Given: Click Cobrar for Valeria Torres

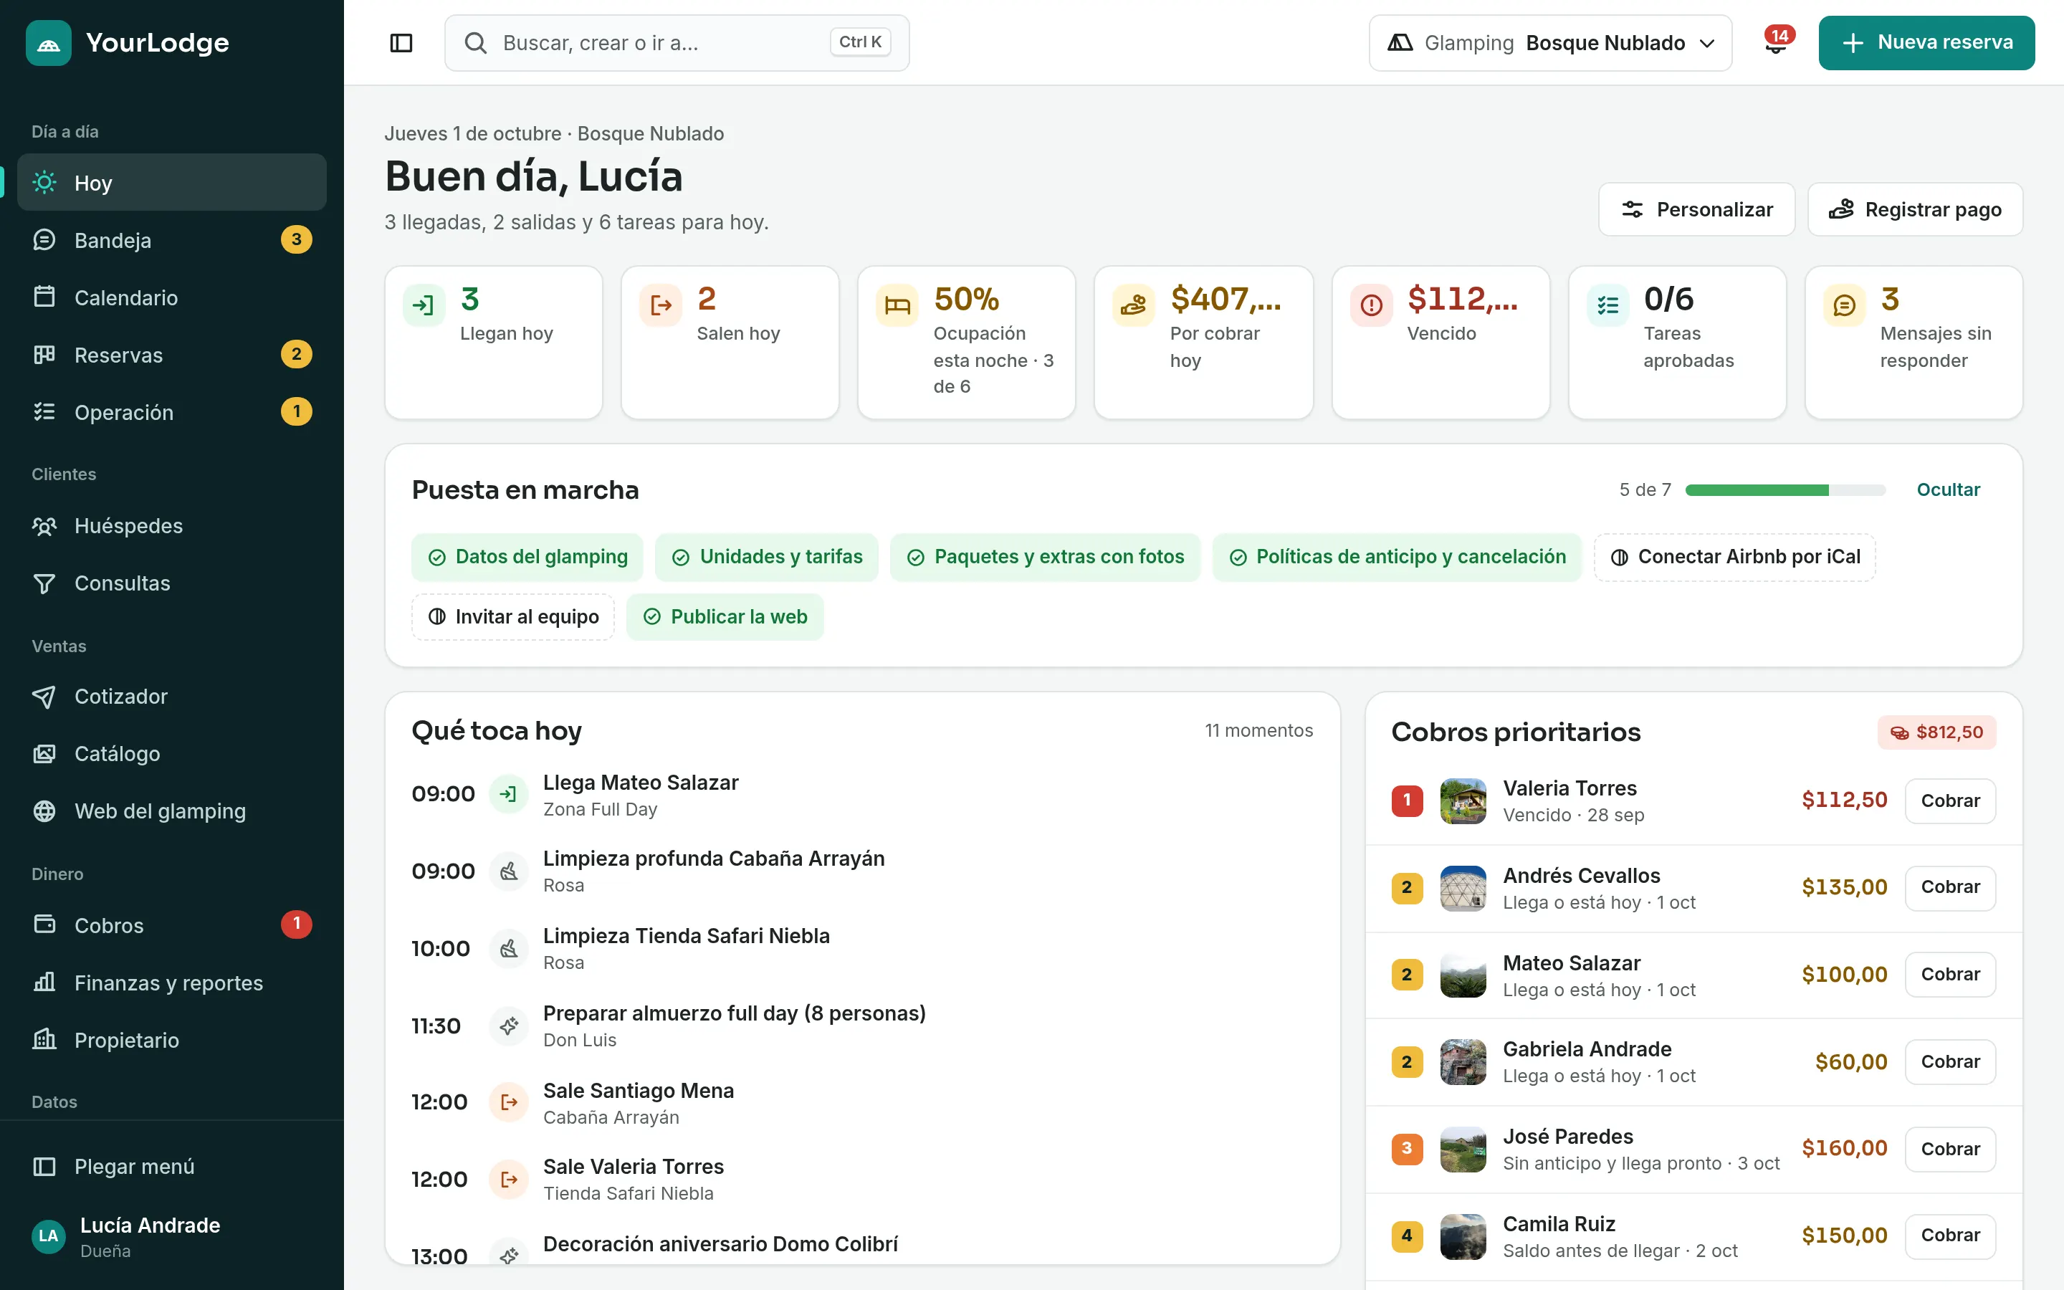Looking at the screenshot, I should pos(1950,801).
